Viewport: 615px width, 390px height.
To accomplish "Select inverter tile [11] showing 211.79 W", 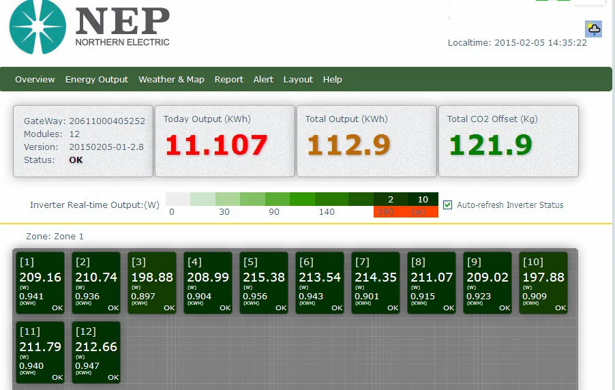I will point(40,352).
